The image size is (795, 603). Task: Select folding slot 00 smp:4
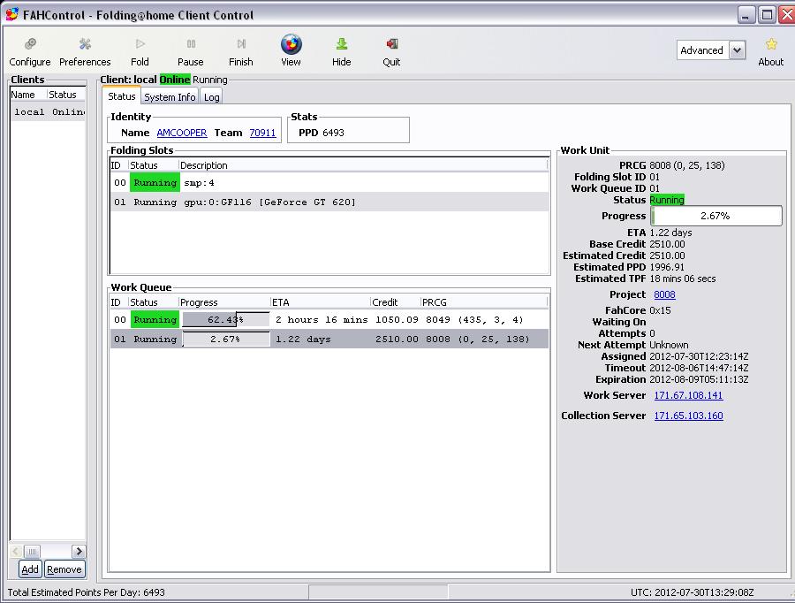coord(329,183)
